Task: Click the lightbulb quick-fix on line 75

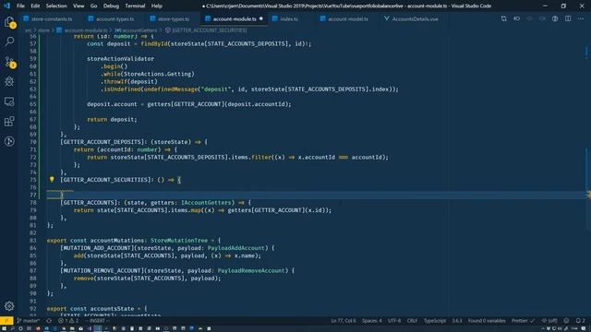Action: coord(52,180)
